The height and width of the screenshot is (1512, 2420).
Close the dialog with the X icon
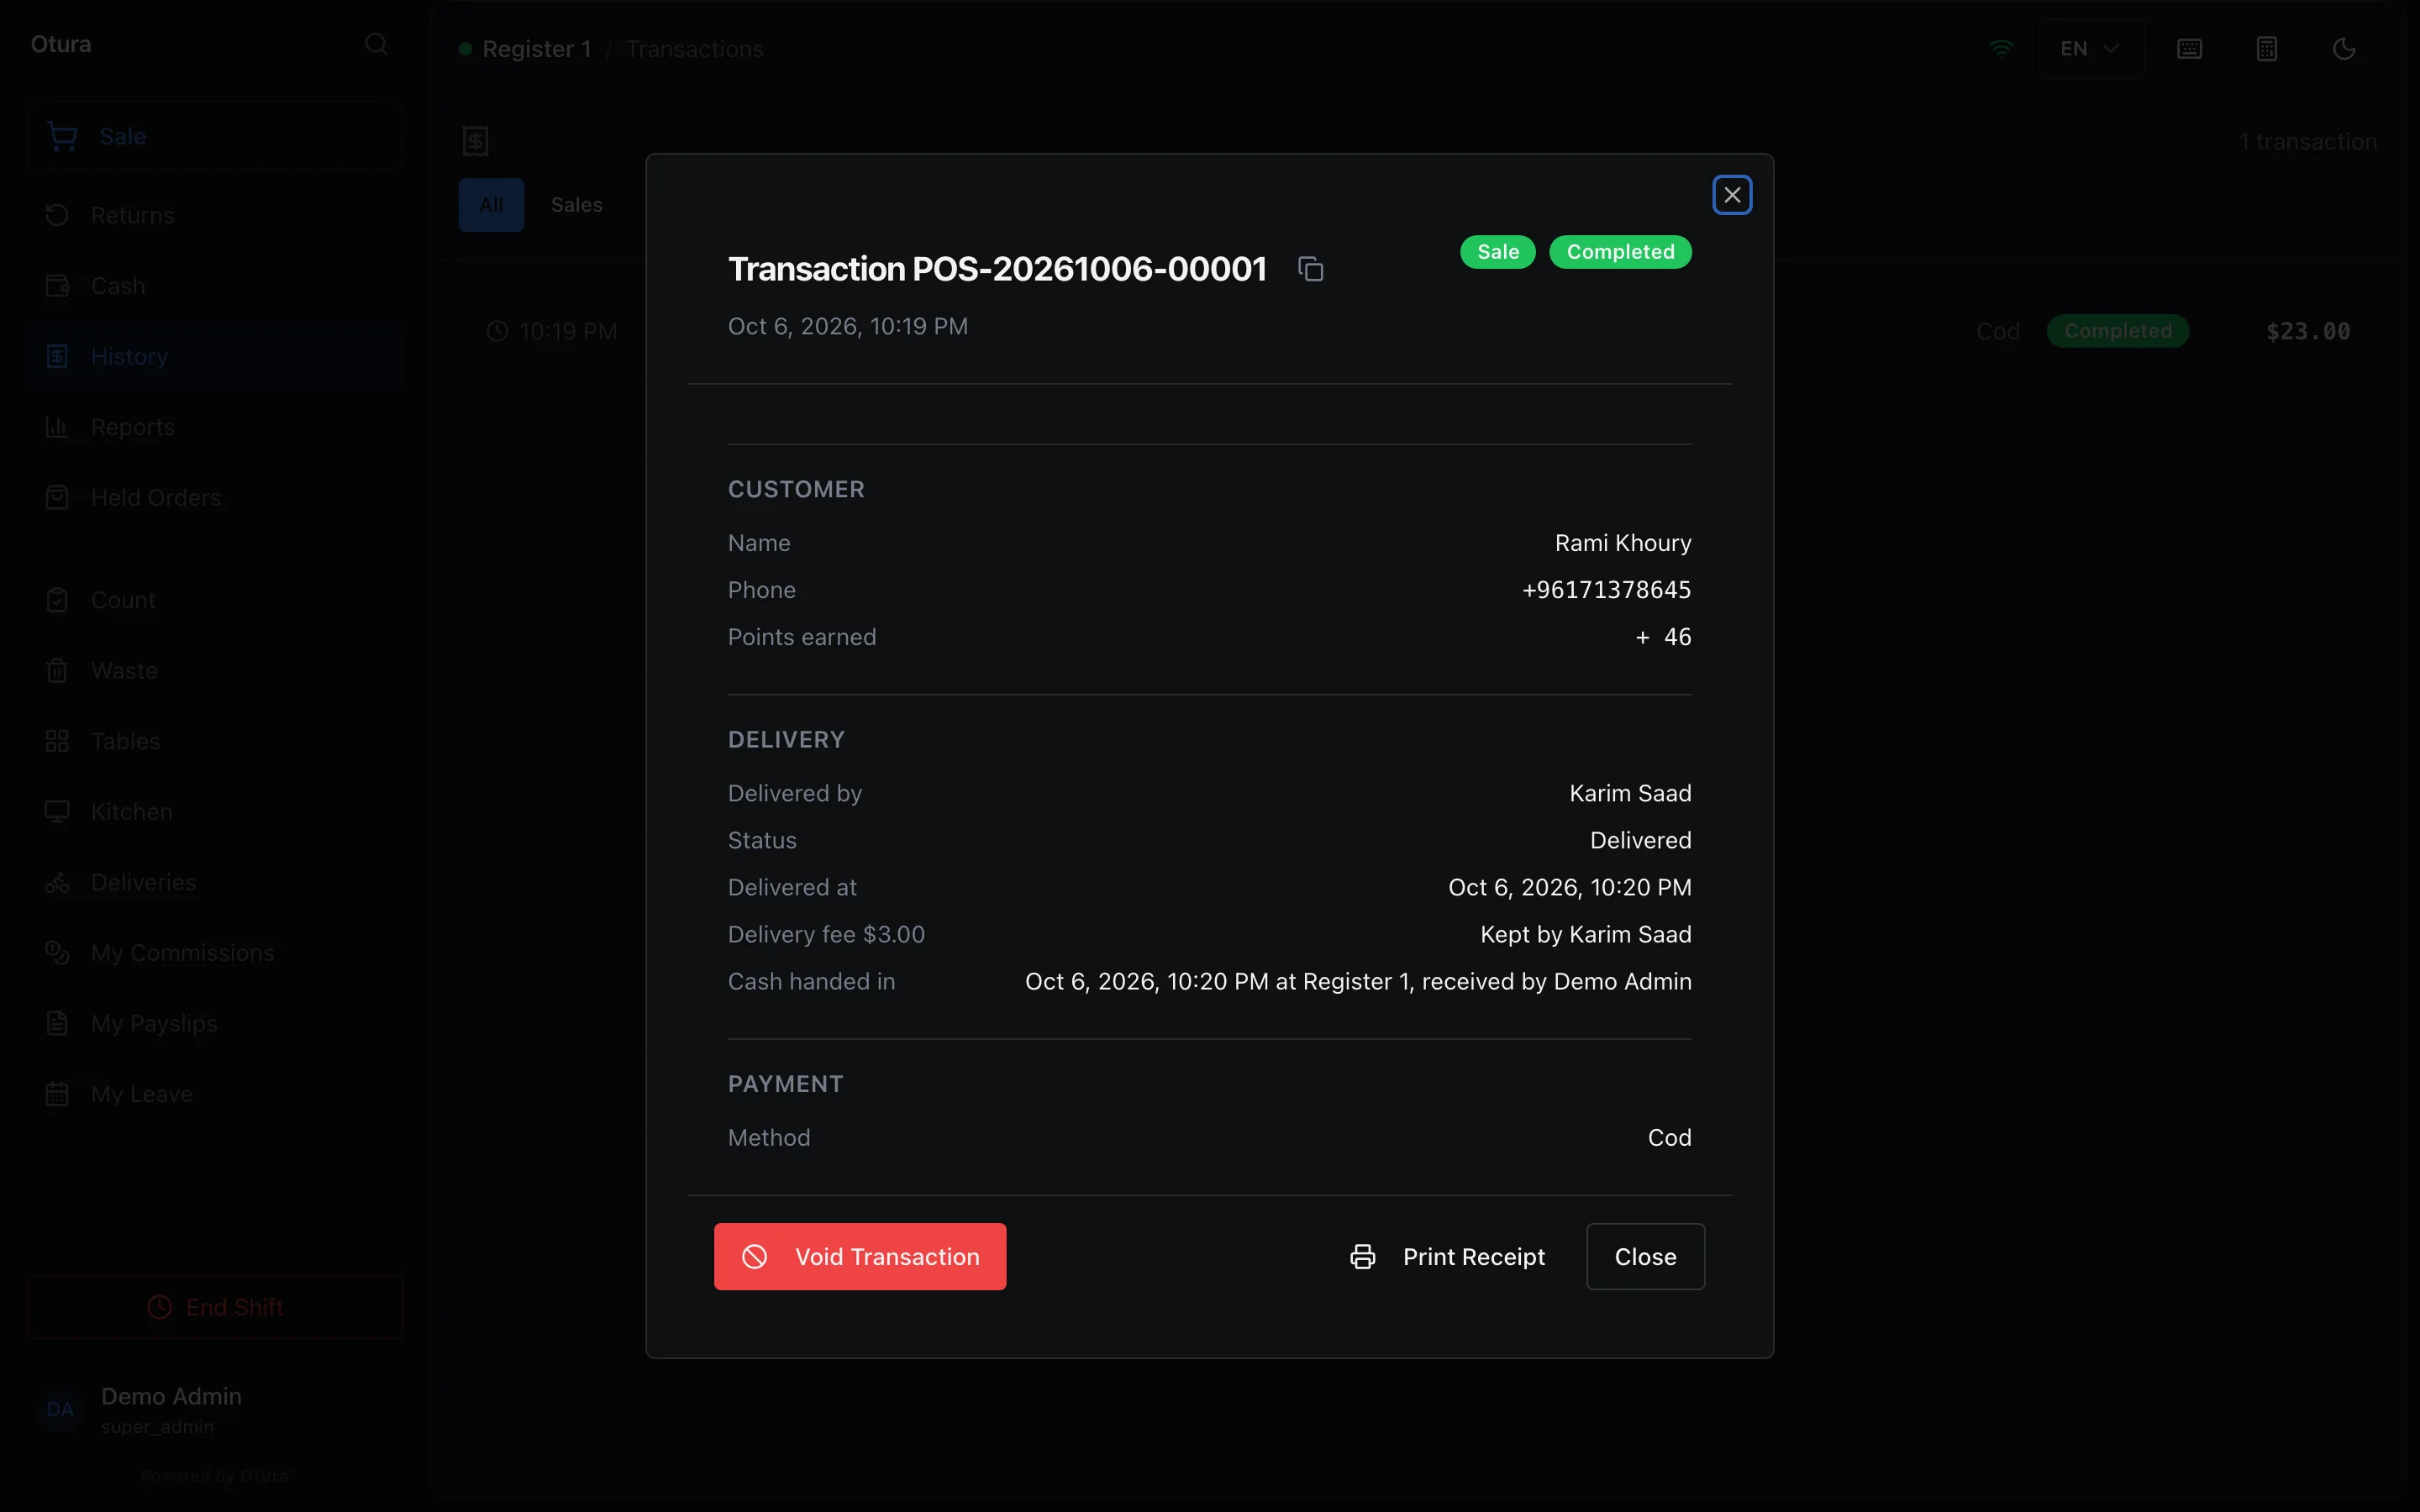click(1732, 195)
